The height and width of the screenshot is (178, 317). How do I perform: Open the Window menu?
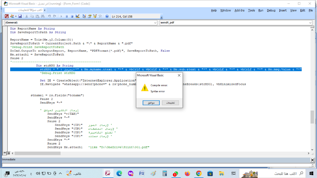pos(225,10)
